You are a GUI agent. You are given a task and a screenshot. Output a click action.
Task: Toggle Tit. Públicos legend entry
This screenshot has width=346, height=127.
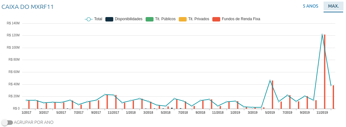[161, 19]
